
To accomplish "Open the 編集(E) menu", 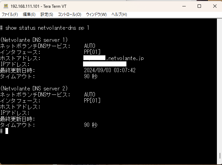I will click(x=29, y=15).
